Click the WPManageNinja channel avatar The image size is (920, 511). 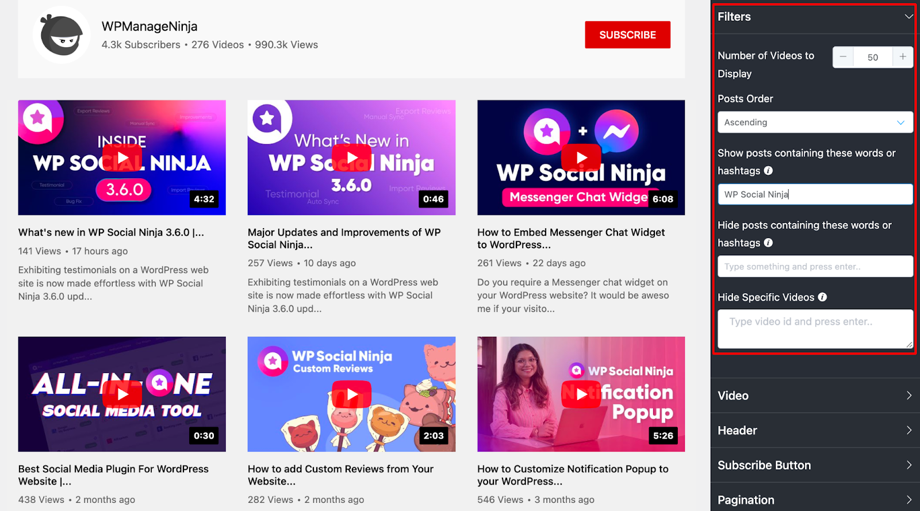tap(62, 35)
